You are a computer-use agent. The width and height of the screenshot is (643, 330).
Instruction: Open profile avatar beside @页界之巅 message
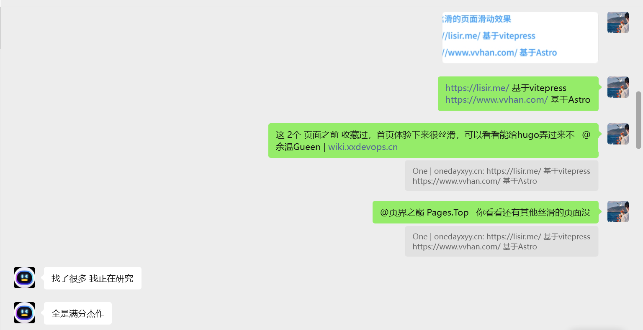click(618, 212)
